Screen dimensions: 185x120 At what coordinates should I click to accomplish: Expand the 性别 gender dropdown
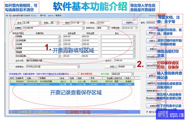tap(60, 22)
